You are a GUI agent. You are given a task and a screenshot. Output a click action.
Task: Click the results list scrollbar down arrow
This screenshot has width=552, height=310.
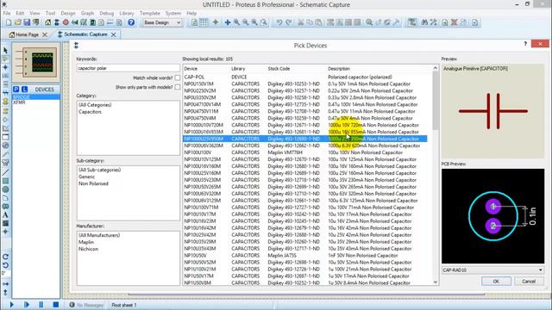[x=436, y=282]
